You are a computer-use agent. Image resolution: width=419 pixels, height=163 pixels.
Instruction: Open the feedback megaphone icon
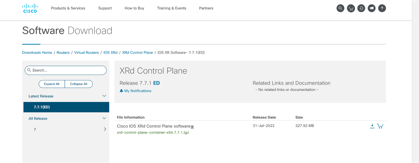[372, 8]
